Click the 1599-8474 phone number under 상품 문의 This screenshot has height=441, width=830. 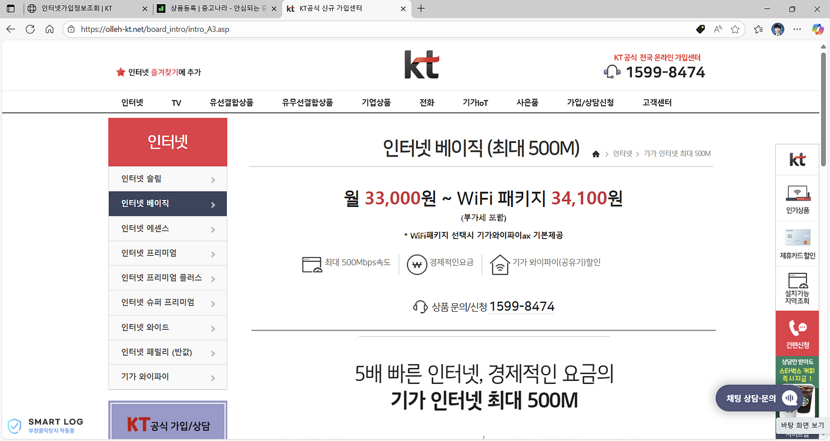coord(522,306)
